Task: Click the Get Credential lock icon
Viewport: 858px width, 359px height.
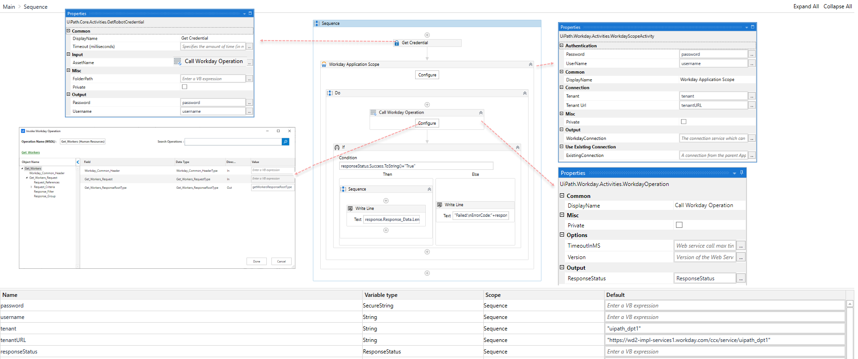Action: pyautogui.click(x=397, y=43)
